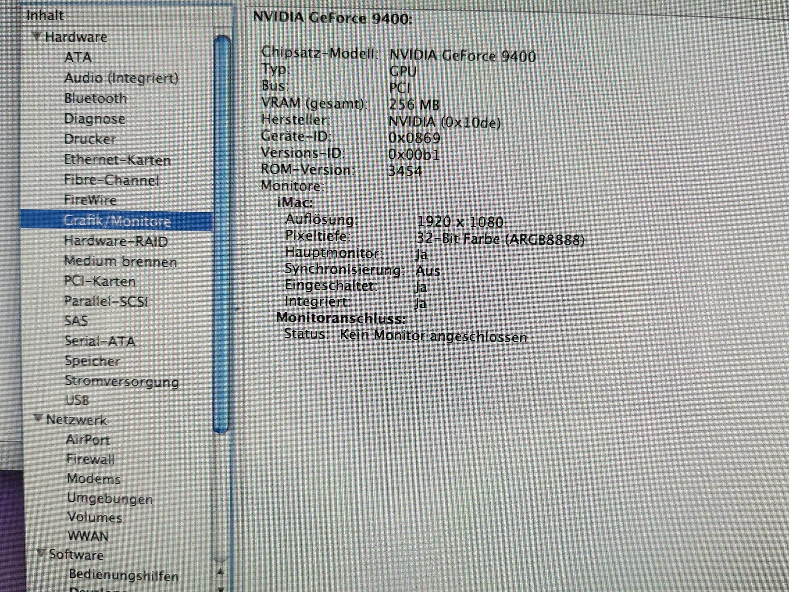Image resolution: width=789 pixels, height=592 pixels.
Task: Select Modems under Netzwerk
Action: [93, 478]
